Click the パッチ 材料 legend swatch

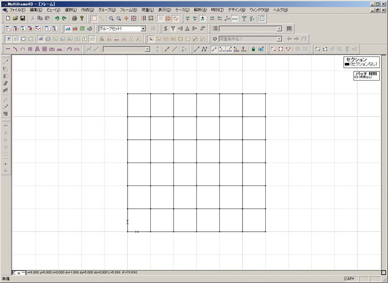pos(356,77)
